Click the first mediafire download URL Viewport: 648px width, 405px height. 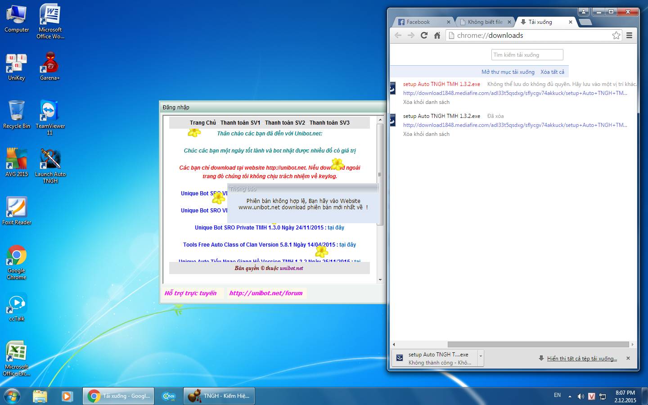[x=515, y=93]
